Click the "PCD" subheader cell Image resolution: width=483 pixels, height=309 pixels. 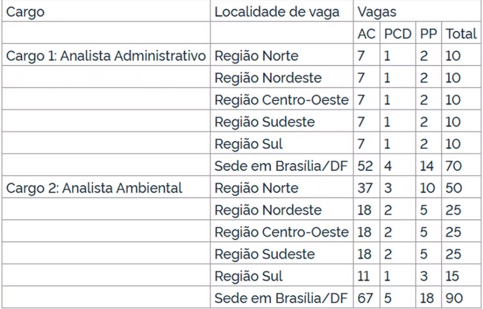coord(397,34)
